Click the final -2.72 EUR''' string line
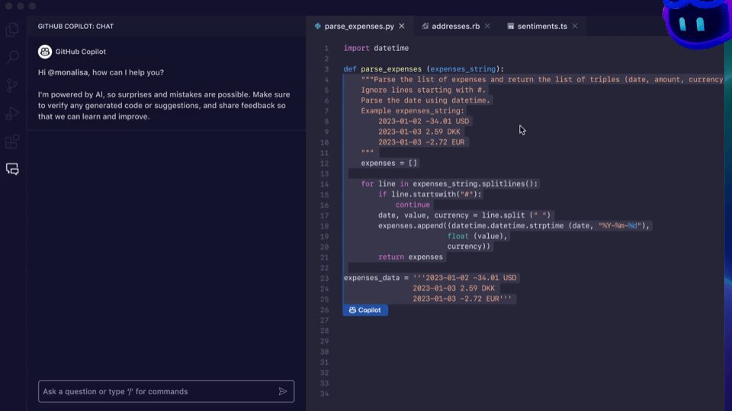This screenshot has width=732, height=411. 462,298
